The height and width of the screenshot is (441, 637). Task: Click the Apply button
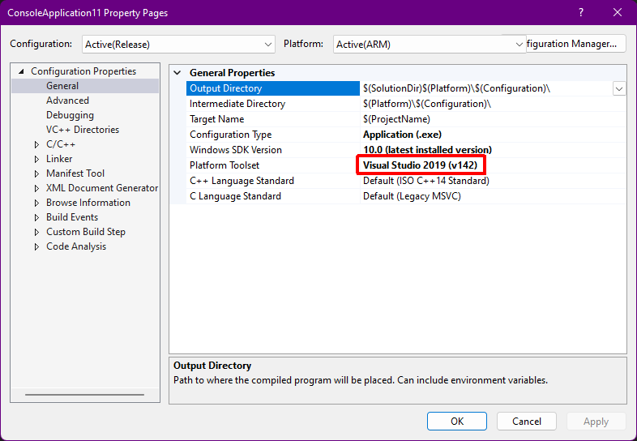point(596,421)
